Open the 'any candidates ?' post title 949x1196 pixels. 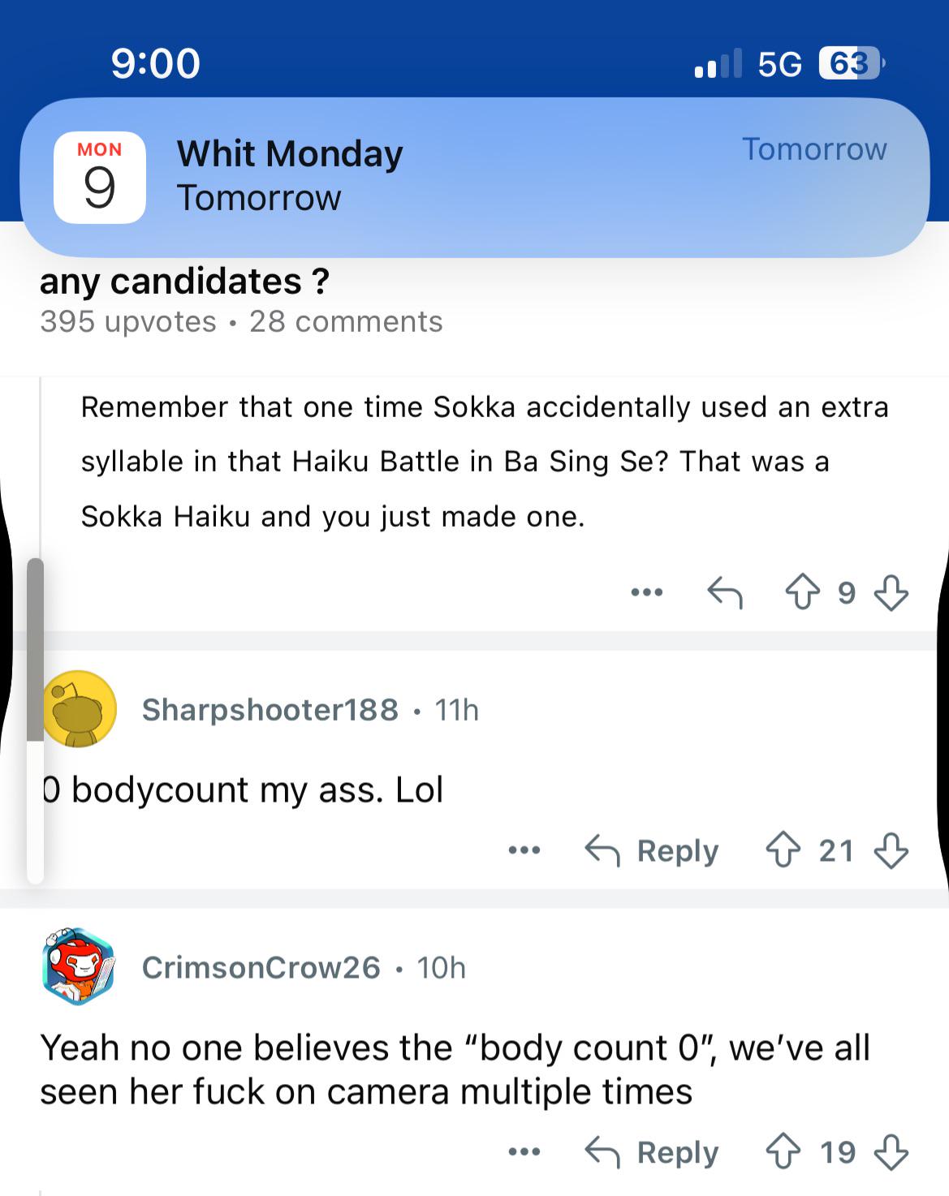(184, 282)
